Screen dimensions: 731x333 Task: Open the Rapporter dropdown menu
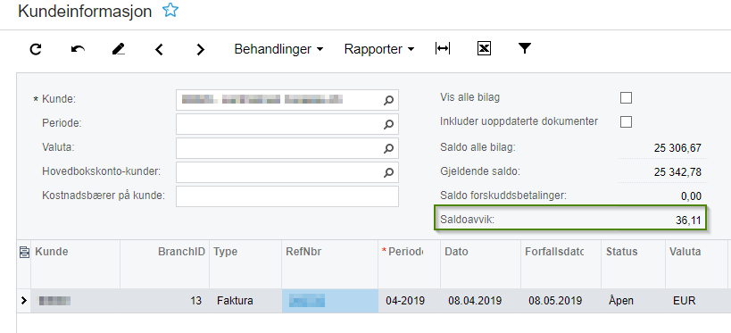[x=379, y=49]
